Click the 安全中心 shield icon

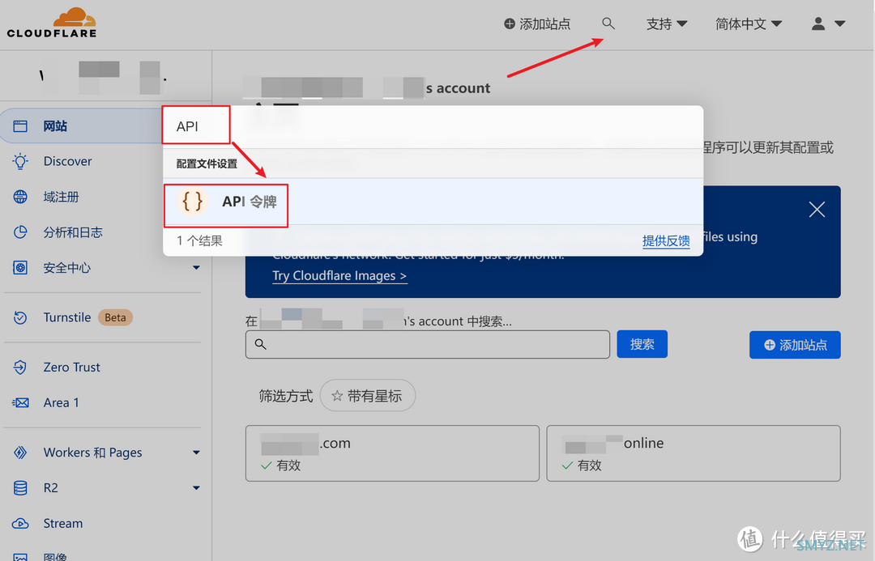[20, 268]
